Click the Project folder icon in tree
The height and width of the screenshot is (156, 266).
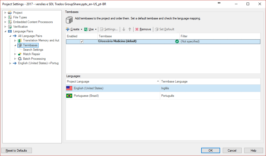pyautogui.click(x=10, y=13)
